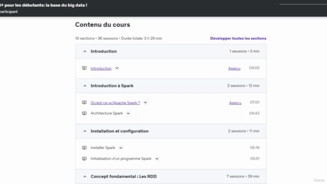
Task: Expand description chevron of Architecture Spark
Action: 128,113
